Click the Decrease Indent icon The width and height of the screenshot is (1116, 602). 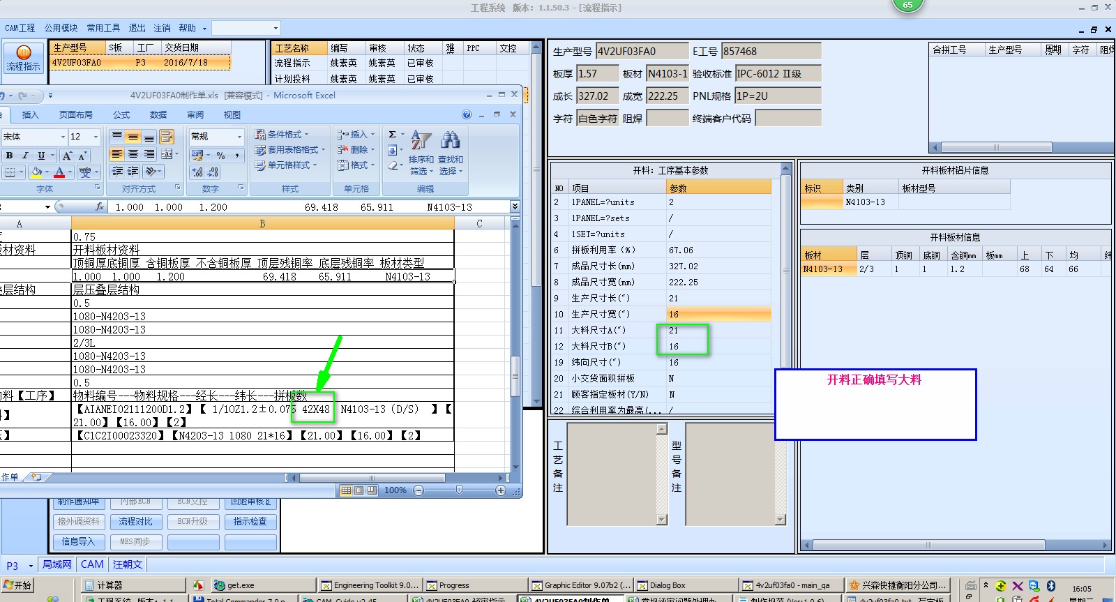click(117, 171)
